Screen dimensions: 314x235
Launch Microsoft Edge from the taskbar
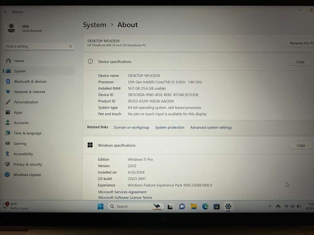(x=205, y=207)
